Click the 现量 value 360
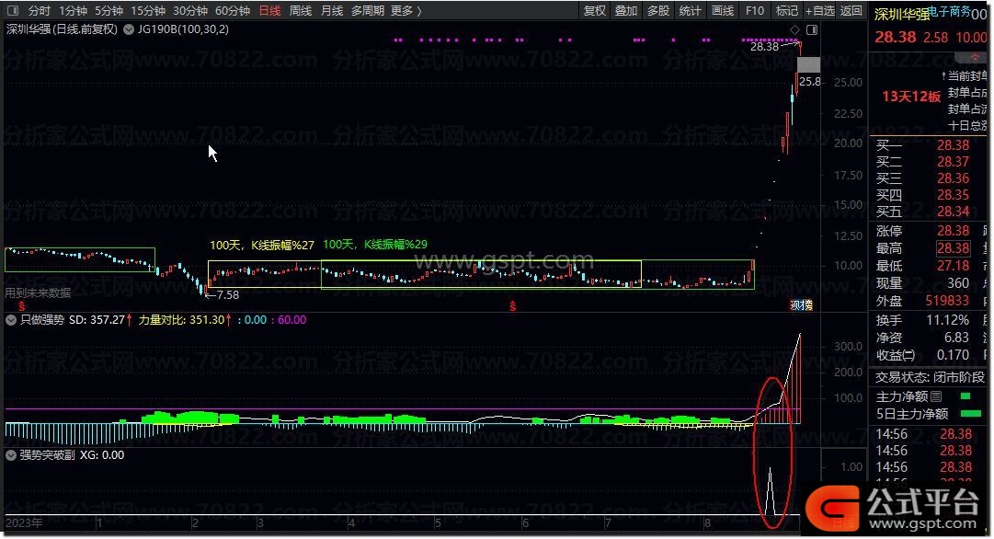Image resolution: width=994 pixels, height=539 pixels. point(958,282)
